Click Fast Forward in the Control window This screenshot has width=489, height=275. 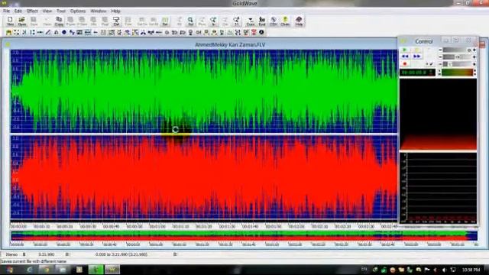click(417, 57)
